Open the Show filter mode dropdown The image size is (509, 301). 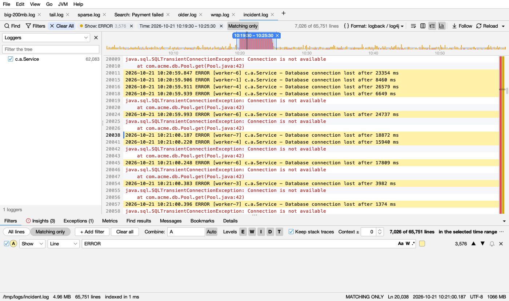[x=32, y=244]
